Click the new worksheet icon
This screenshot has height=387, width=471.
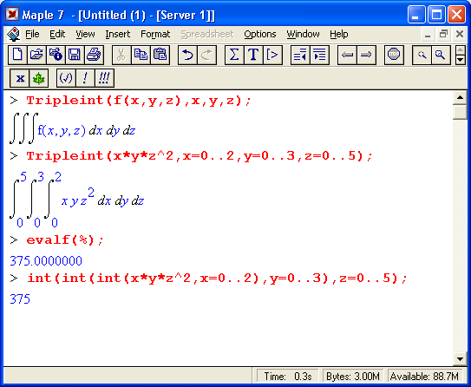tap(17, 55)
